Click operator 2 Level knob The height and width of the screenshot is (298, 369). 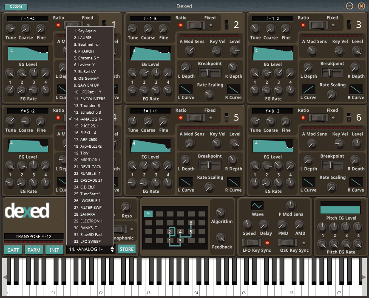(235, 51)
